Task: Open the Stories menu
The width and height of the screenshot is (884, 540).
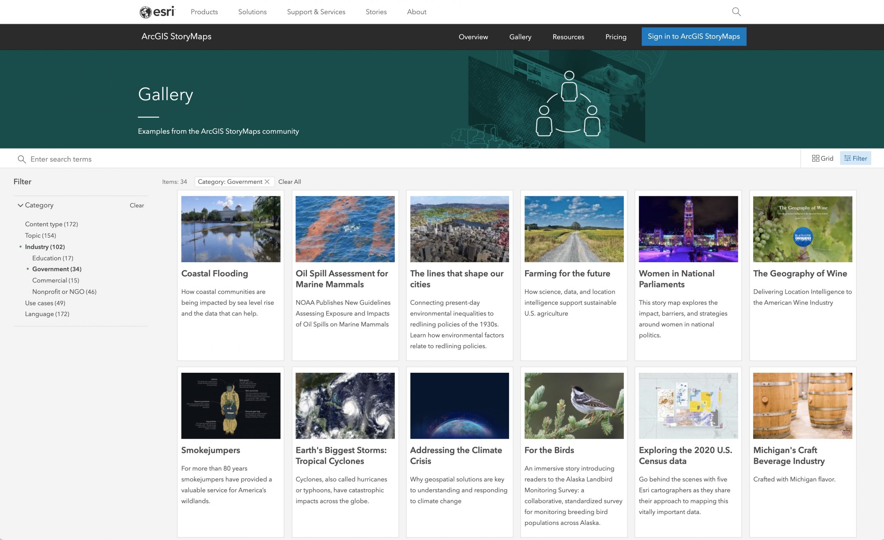Action: point(376,12)
